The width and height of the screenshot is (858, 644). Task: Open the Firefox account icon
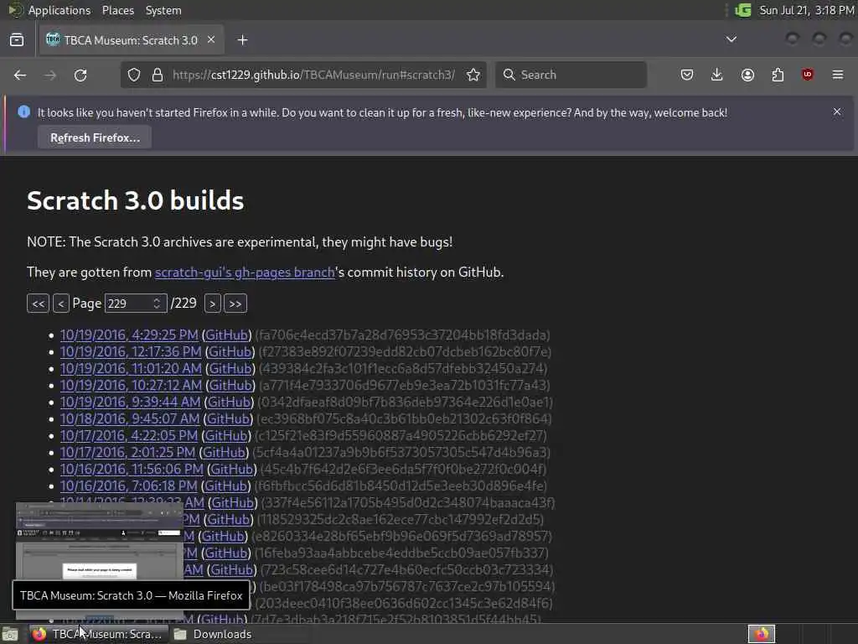747,75
